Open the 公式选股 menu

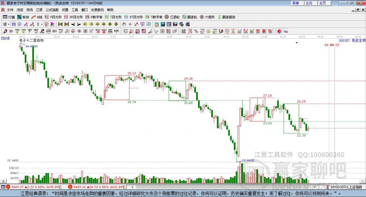click(52, 10)
